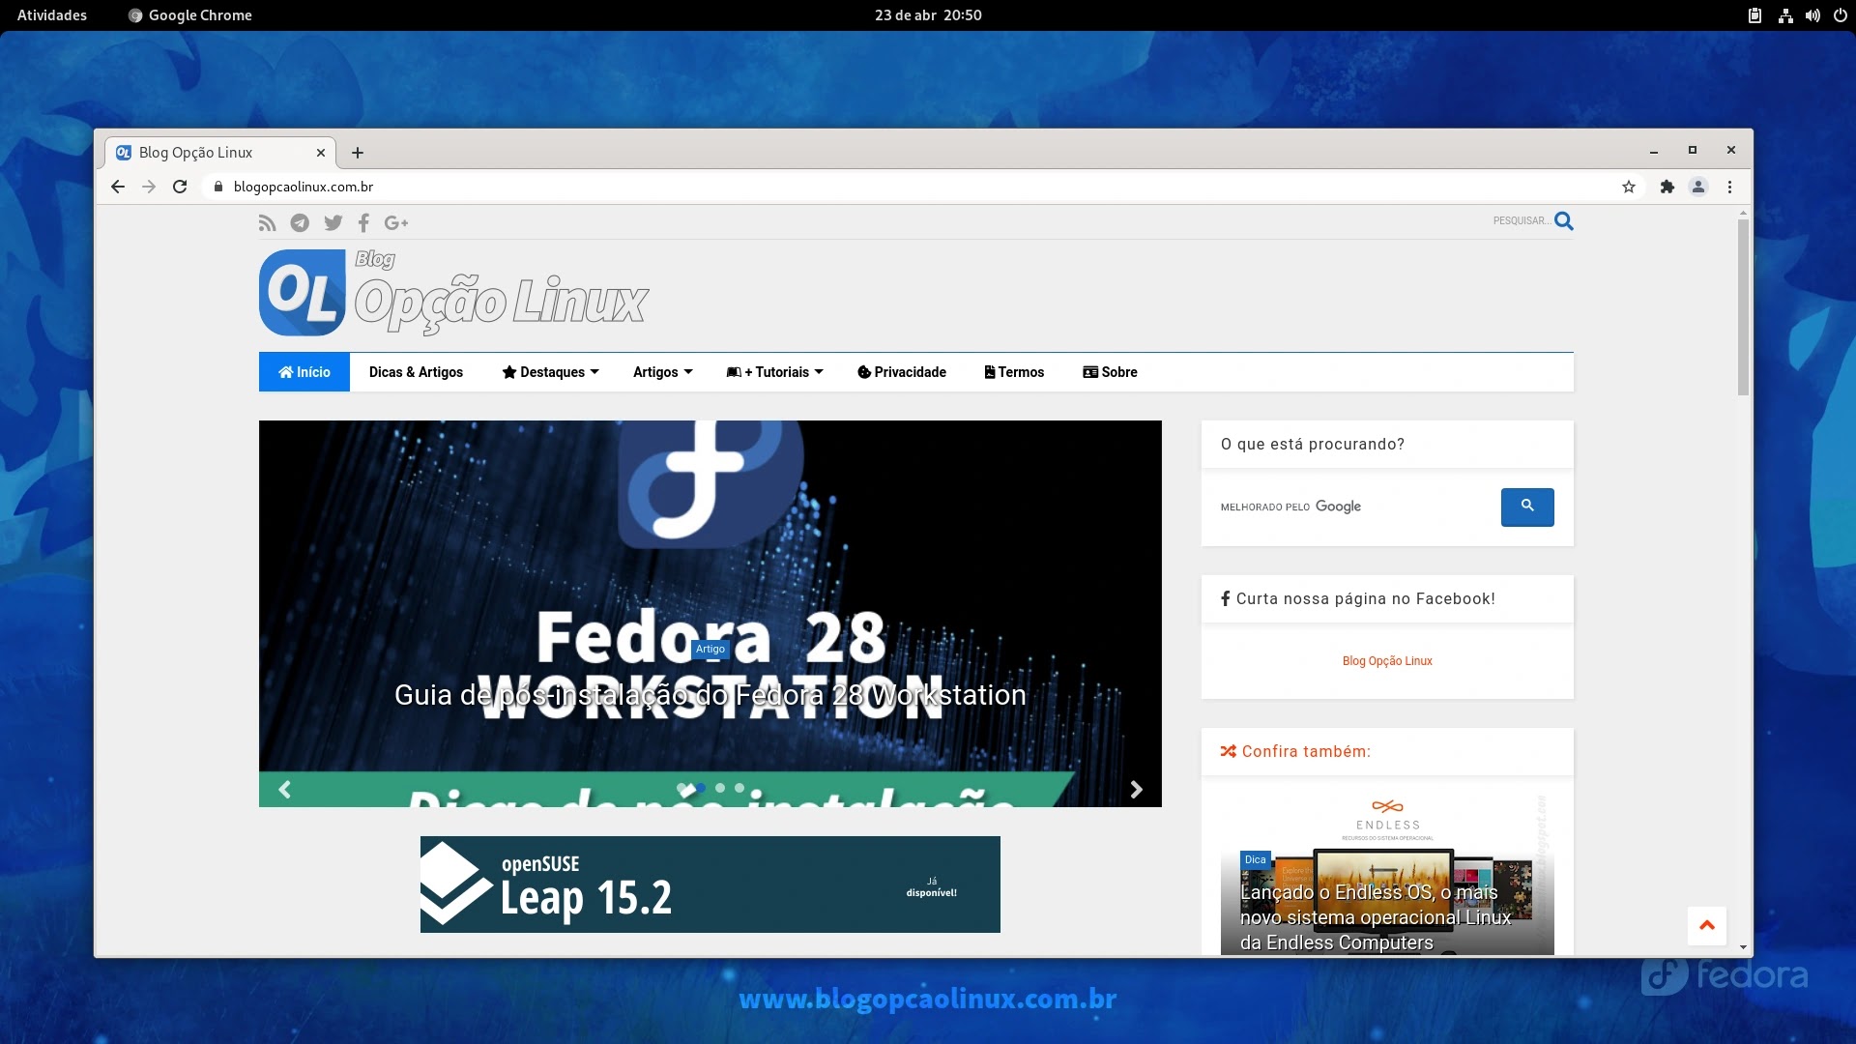This screenshot has width=1856, height=1044.
Task: Go back with the browser back arrow
Action: pyautogui.click(x=118, y=187)
